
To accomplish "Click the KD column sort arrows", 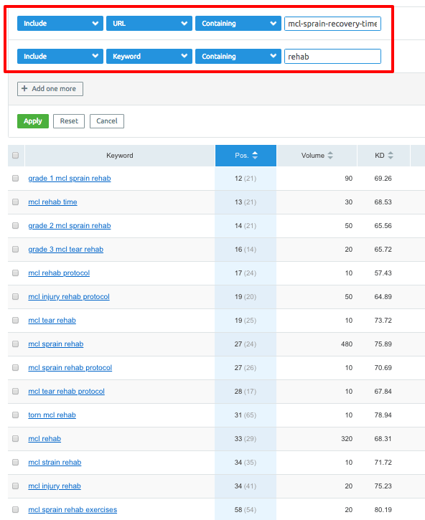I will click(x=391, y=155).
